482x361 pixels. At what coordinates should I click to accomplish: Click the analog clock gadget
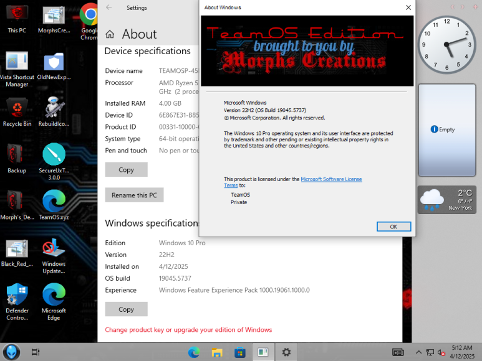click(447, 45)
